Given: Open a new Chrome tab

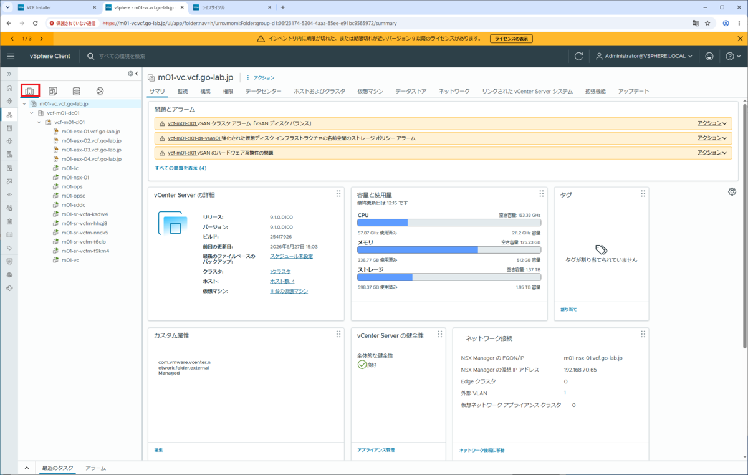Looking at the screenshot, I should coord(282,7).
